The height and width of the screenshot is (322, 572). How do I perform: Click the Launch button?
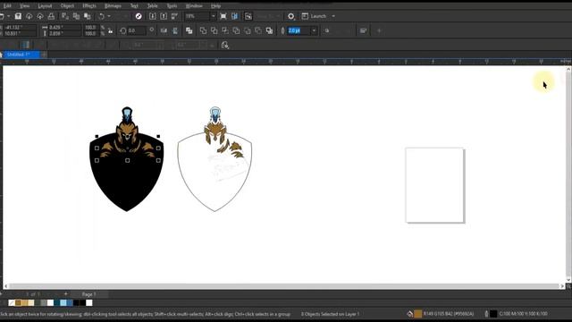(x=315, y=16)
